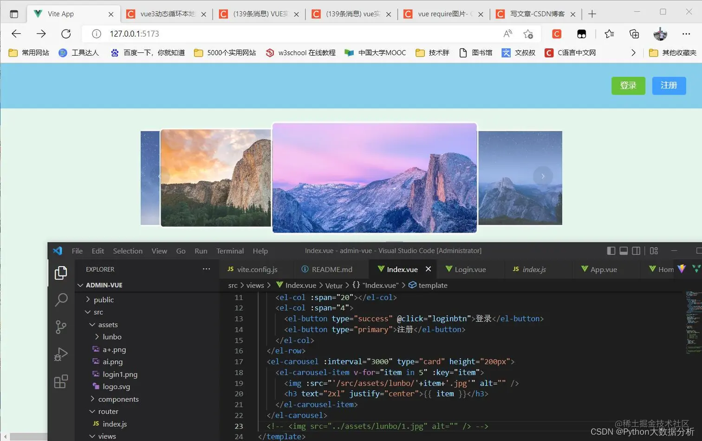This screenshot has width=702, height=441.
Task: Click the browser profile avatar
Action: tap(660, 33)
